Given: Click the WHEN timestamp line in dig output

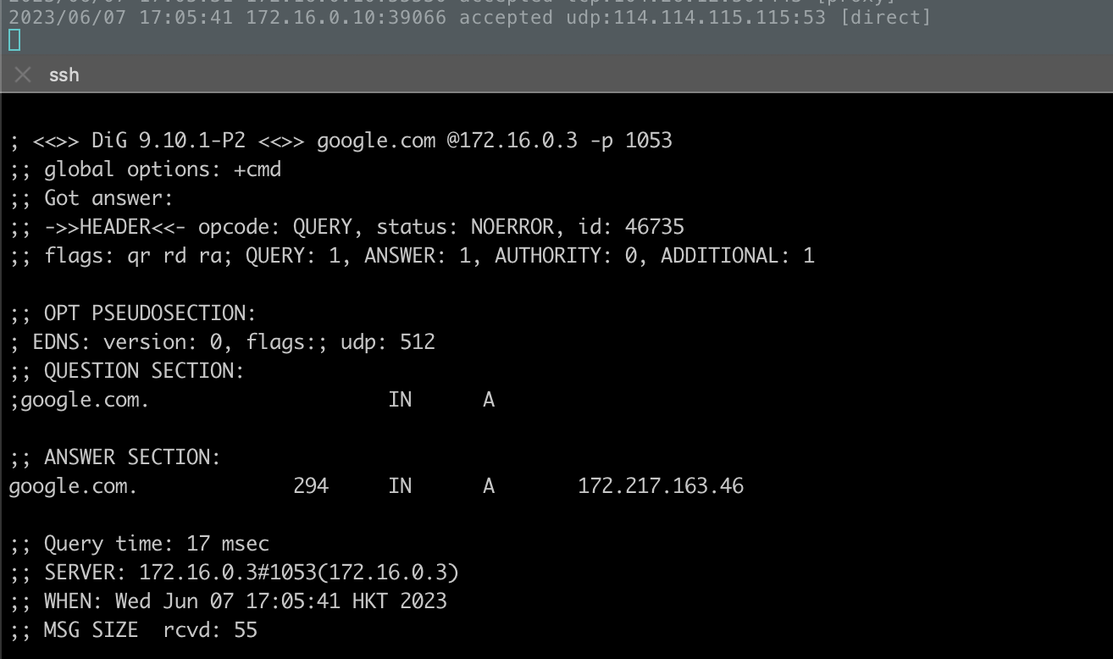Looking at the screenshot, I should (229, 601).
